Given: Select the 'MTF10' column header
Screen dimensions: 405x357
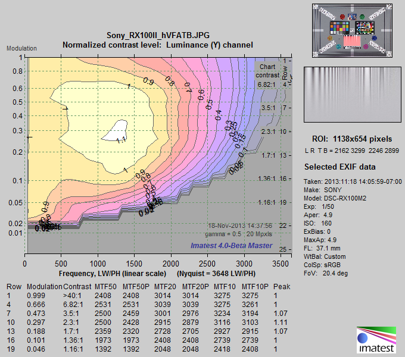Looking at the screenshot, I should [x=225, y=287].
